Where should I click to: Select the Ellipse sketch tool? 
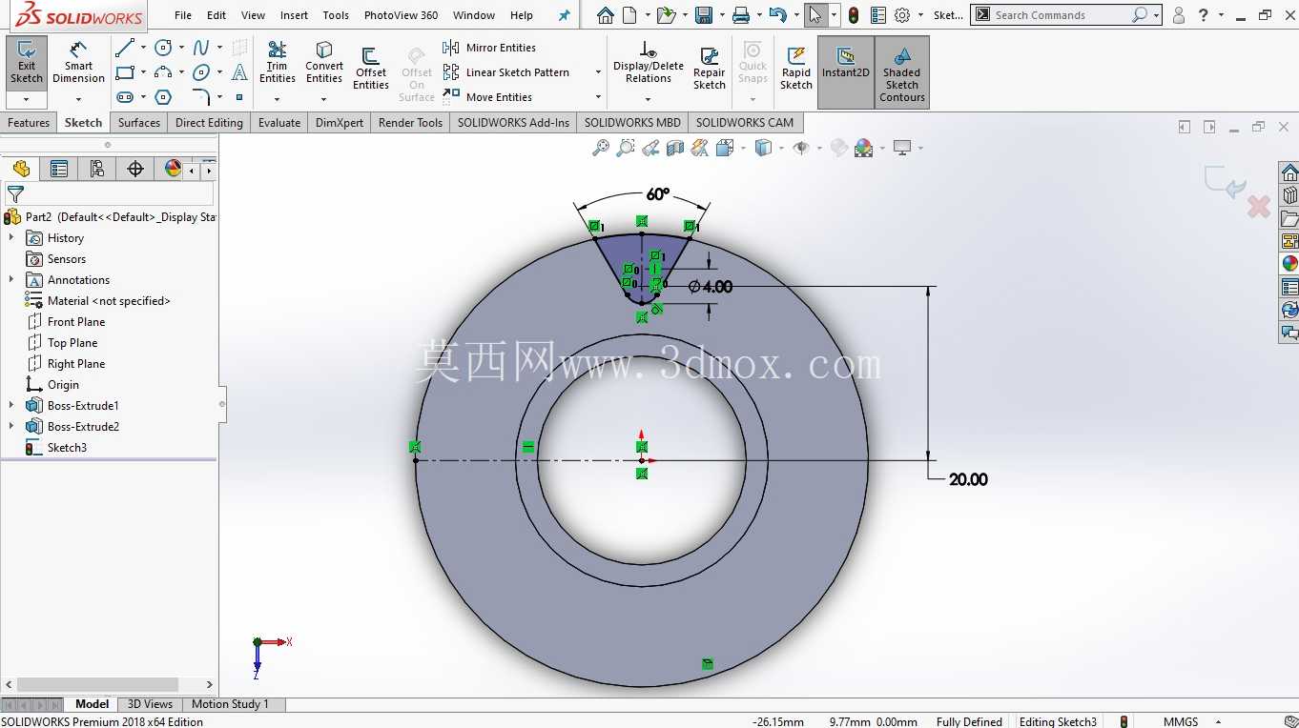pos(201,72)
